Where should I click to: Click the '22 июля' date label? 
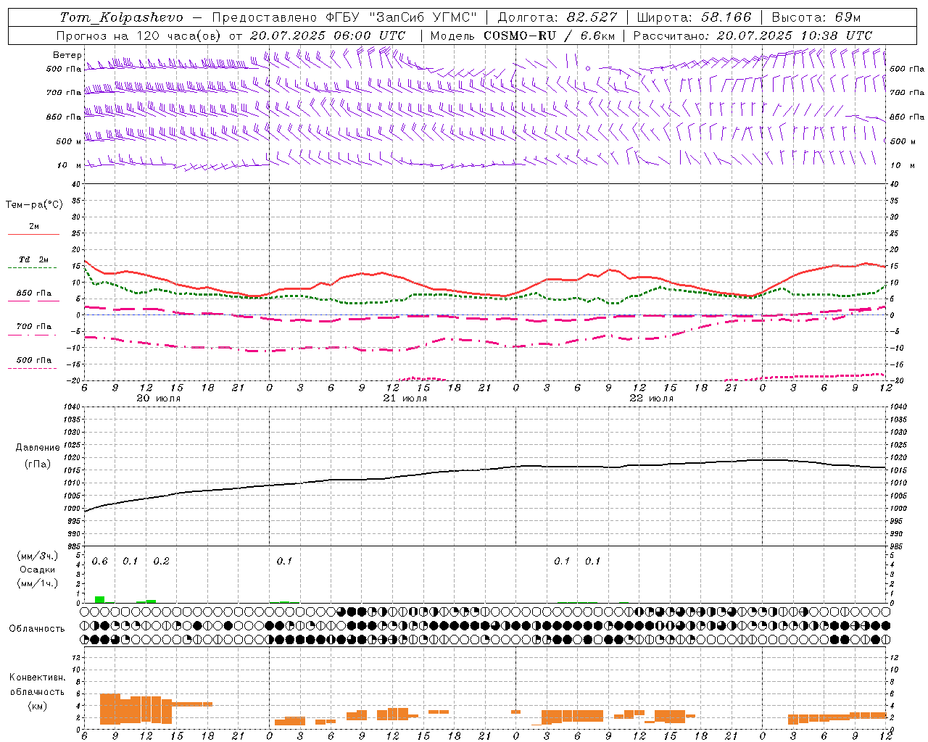(652, 399)
